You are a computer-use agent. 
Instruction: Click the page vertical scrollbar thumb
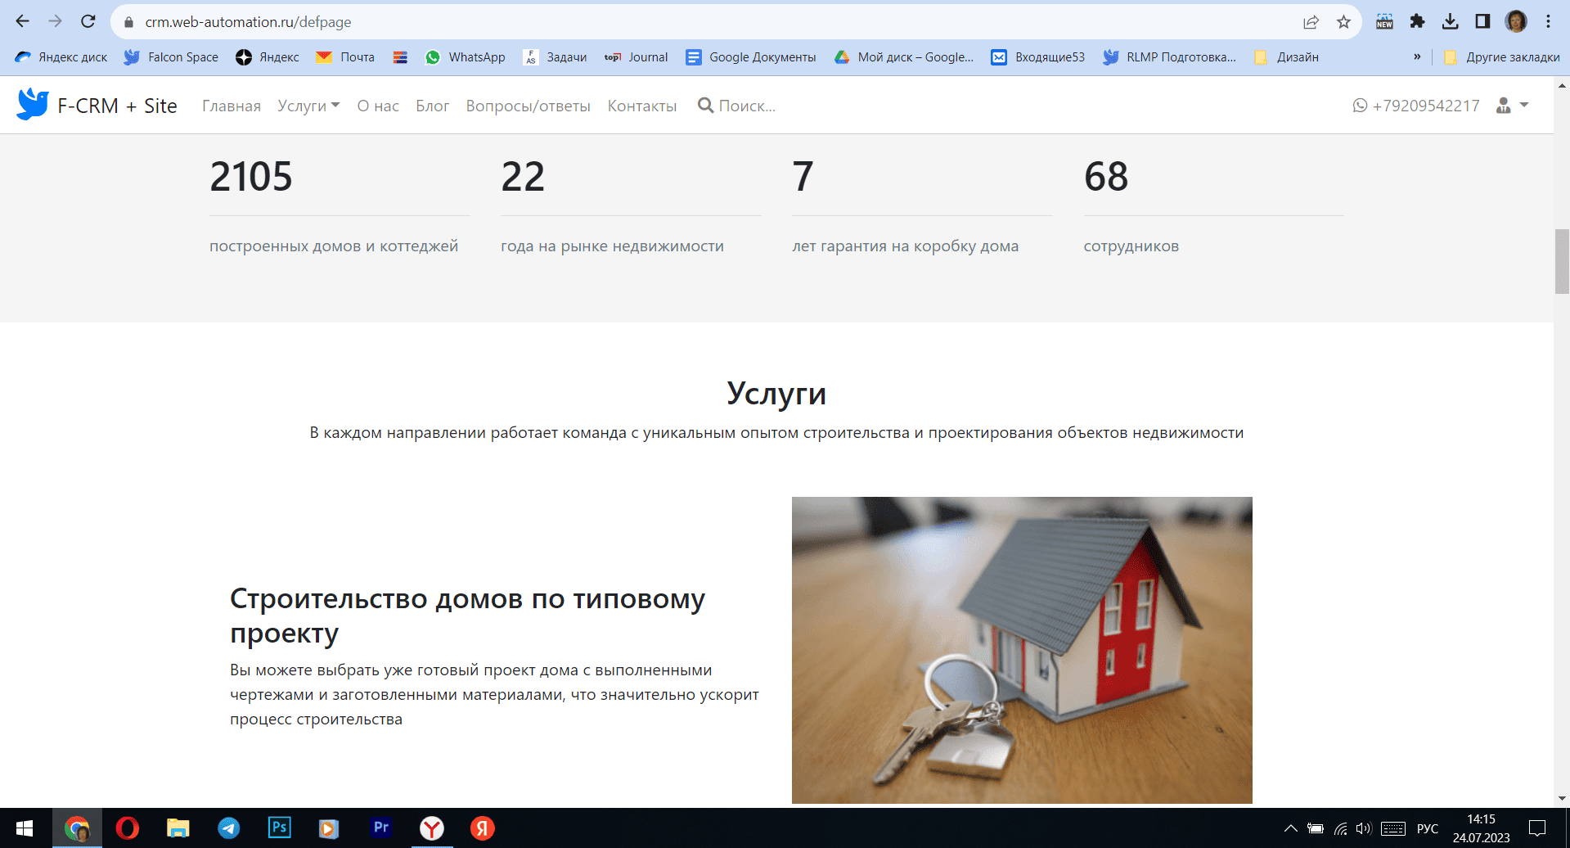click(x=1562, y=262)
